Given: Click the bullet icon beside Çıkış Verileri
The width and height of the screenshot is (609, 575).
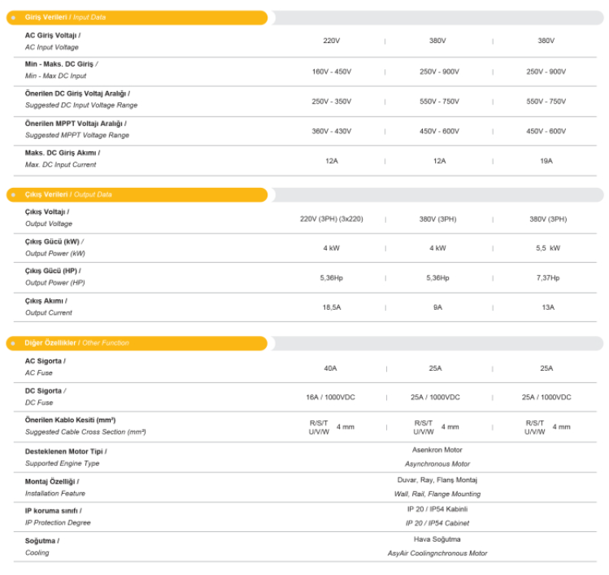Looking at the screenshot, I should click(x=13, y=195).
